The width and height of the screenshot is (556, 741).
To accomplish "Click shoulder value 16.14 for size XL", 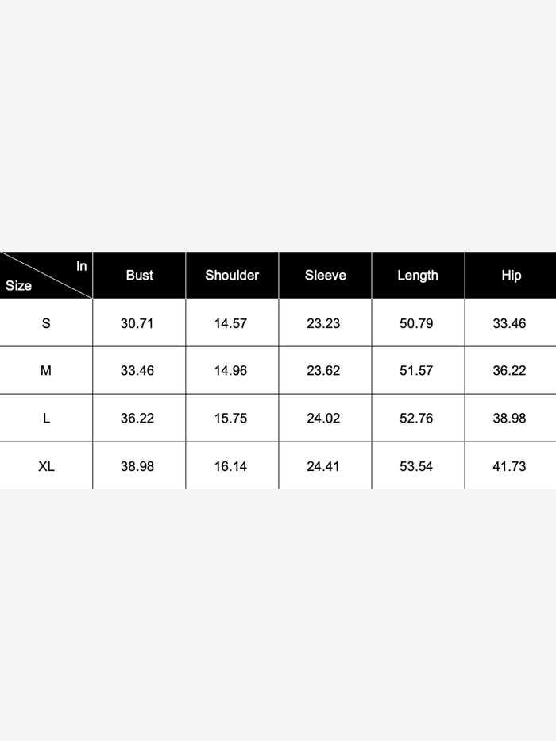I will click(230, 466).
